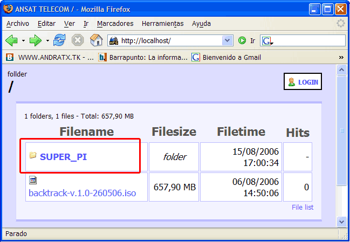Go to the Home page icon
Viewport: 350px width, 242px height.
[96, 40]
